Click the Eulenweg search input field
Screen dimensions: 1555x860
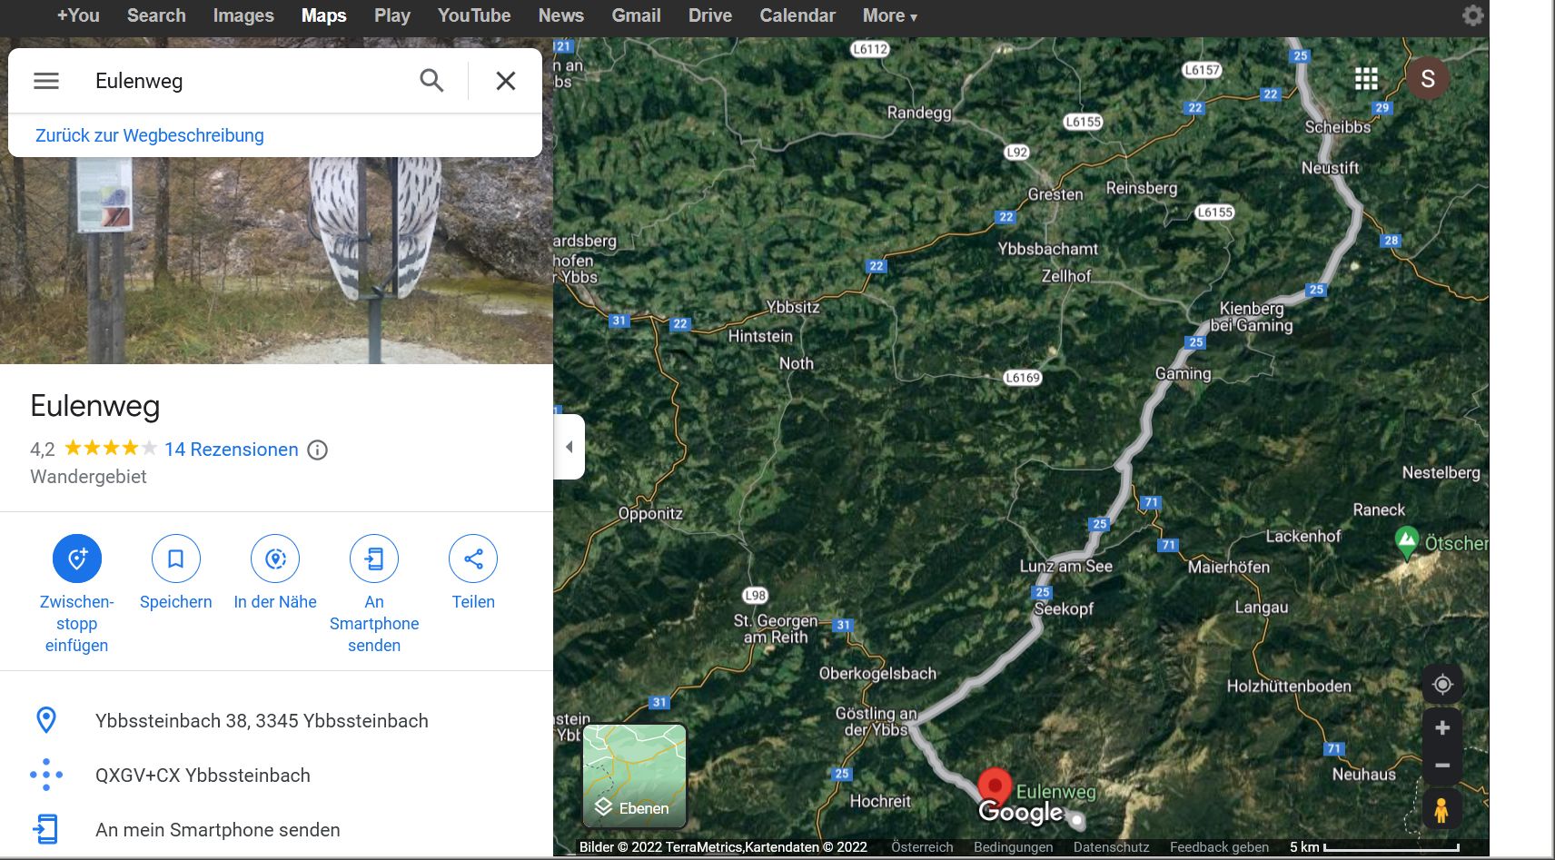[245, 81]
